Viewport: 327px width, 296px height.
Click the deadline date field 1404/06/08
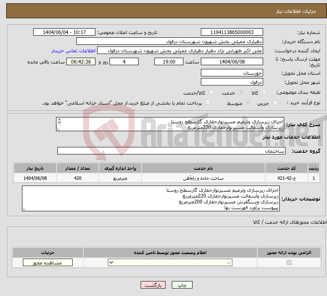point(232,62)
